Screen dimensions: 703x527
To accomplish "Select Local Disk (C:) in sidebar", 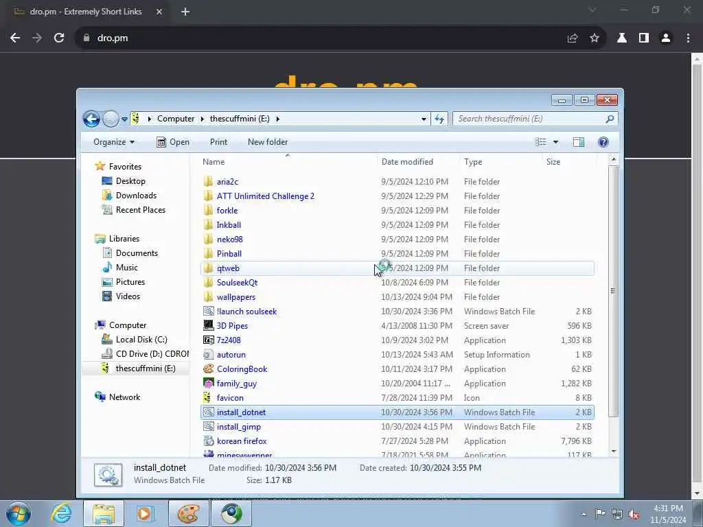I will pyautogui.click(x=141, y=340).
